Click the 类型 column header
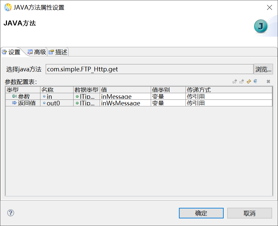This screenshot has height=226, width=278. [x=23, y=90]
